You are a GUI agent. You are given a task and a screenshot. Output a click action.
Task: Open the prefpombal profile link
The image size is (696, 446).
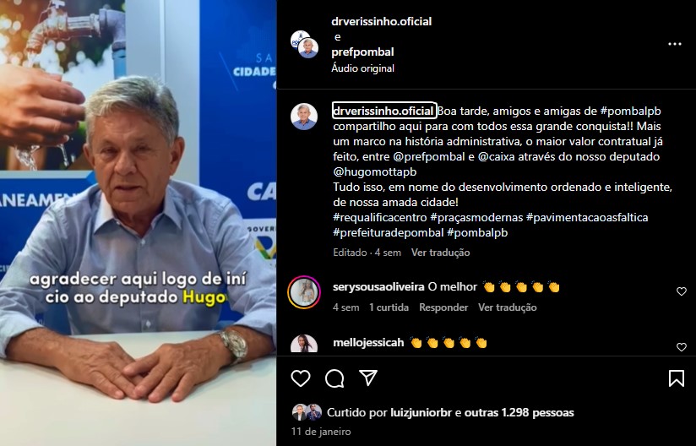click(362, 52)
